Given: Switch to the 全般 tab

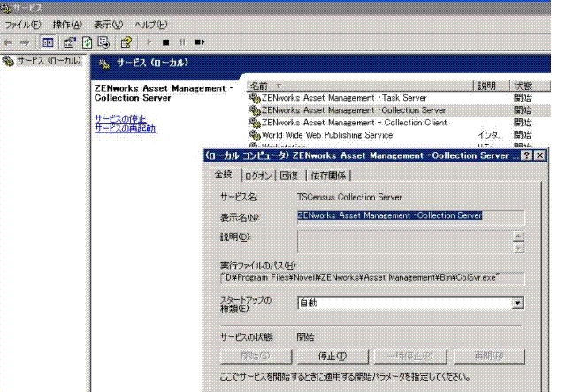Looking at the screenshot, I should click(x=223, y=175).
